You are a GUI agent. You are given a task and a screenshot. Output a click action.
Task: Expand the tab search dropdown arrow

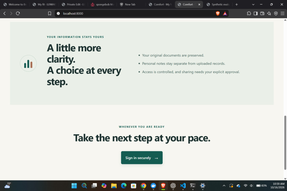253,4
